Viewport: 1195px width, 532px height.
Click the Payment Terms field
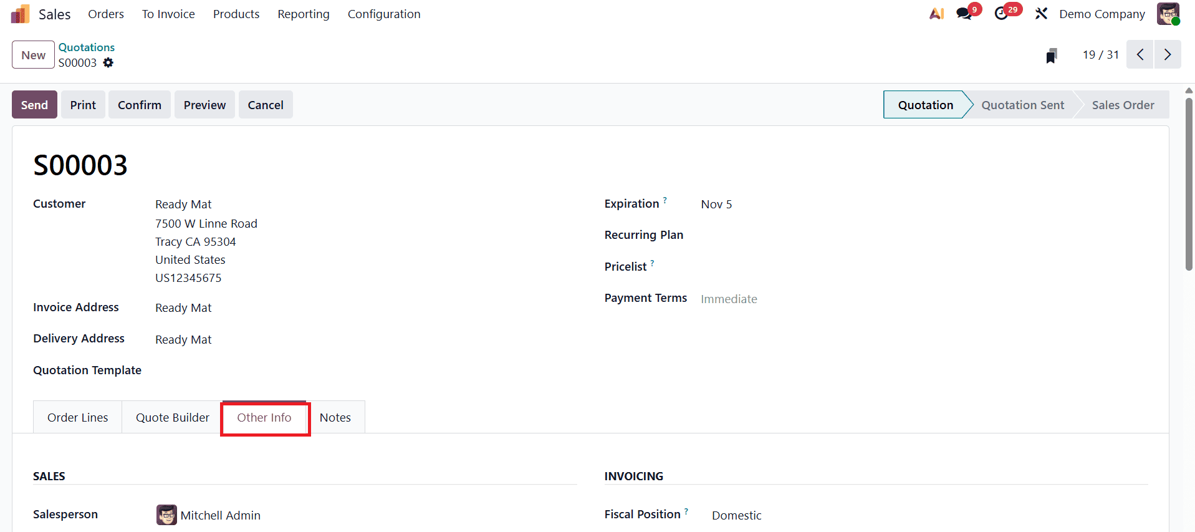tap(729, 299)
